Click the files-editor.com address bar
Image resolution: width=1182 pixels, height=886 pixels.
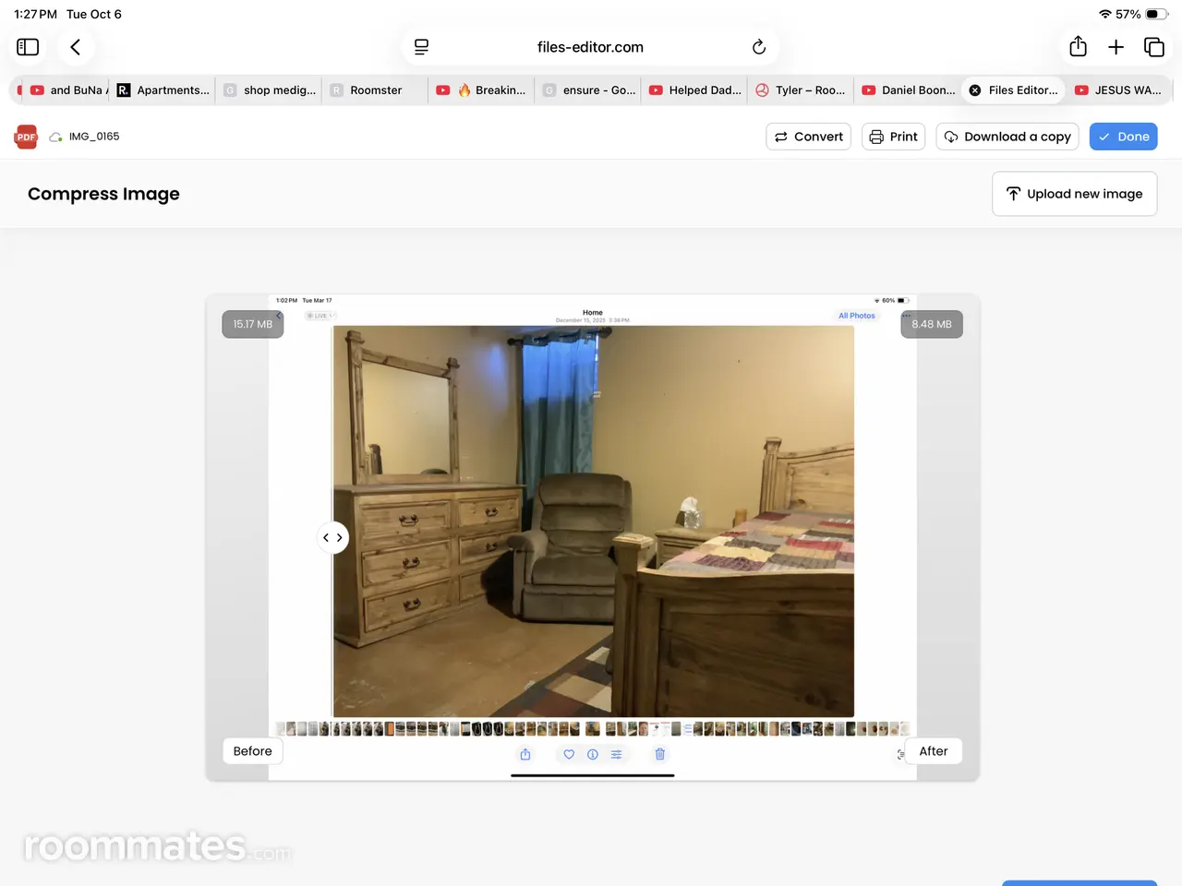(x=590, y=47)
